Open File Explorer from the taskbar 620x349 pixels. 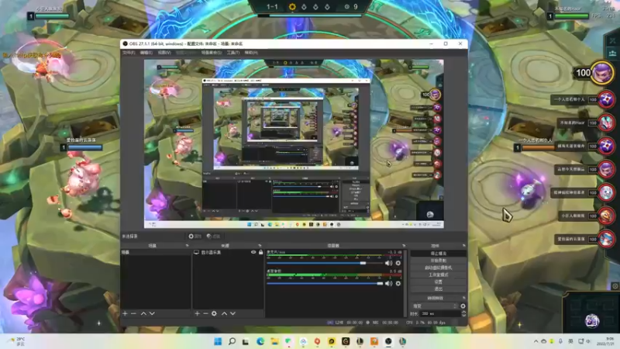pyautogui.click(x=274, y=341)
